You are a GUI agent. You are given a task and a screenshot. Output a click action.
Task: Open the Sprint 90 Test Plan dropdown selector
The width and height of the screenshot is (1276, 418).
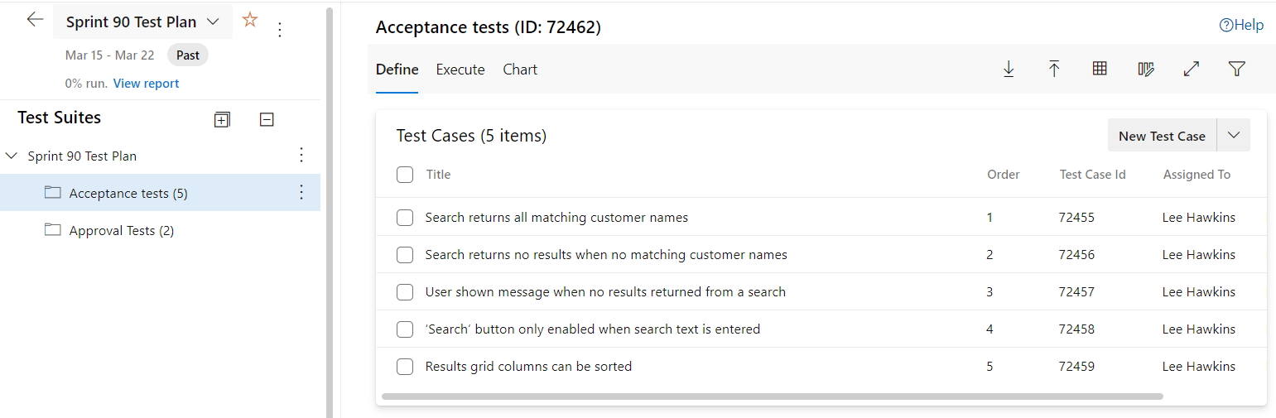(x=213, y=22)
